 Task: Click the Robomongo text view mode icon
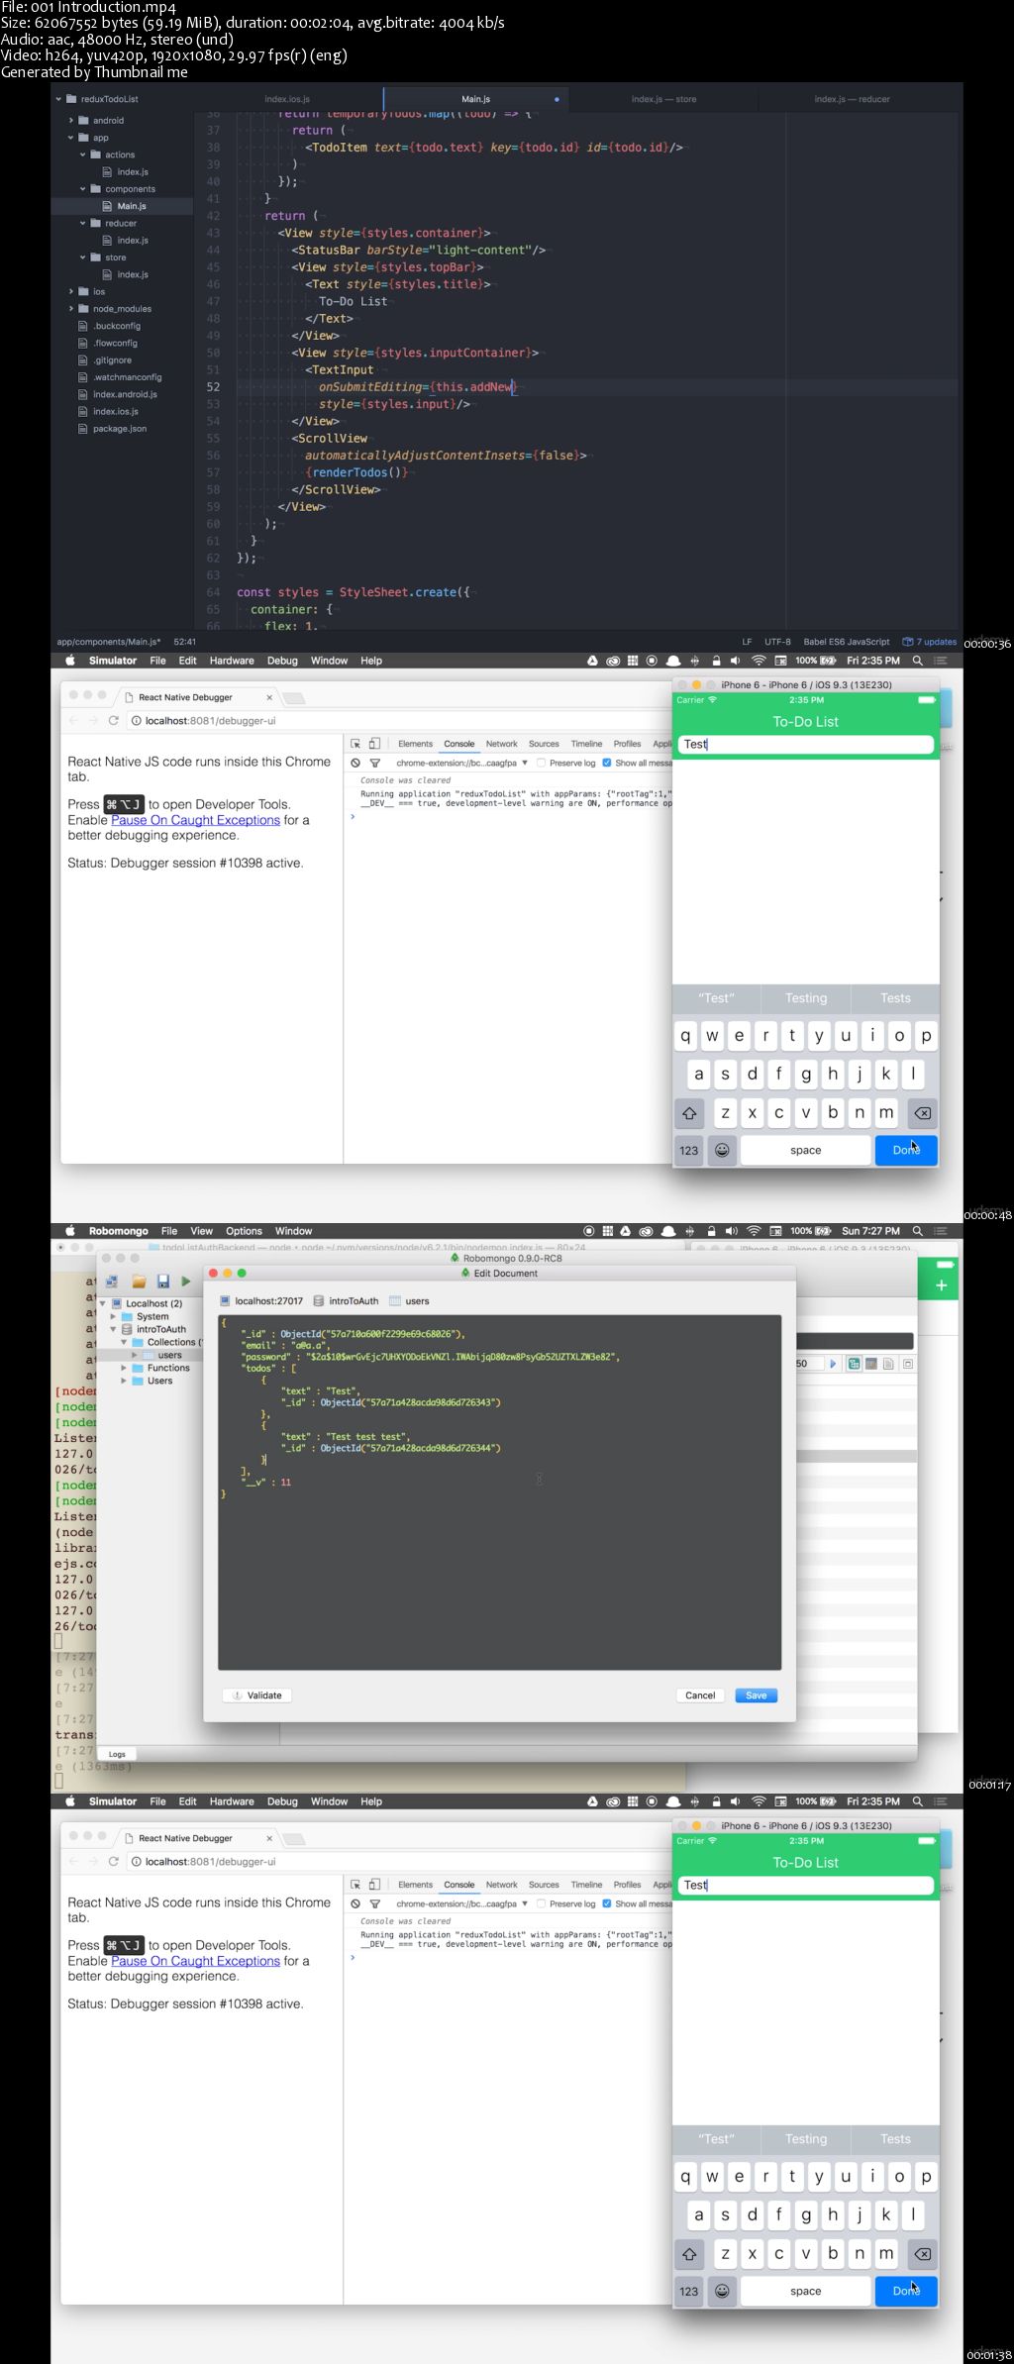[889, 1364]
